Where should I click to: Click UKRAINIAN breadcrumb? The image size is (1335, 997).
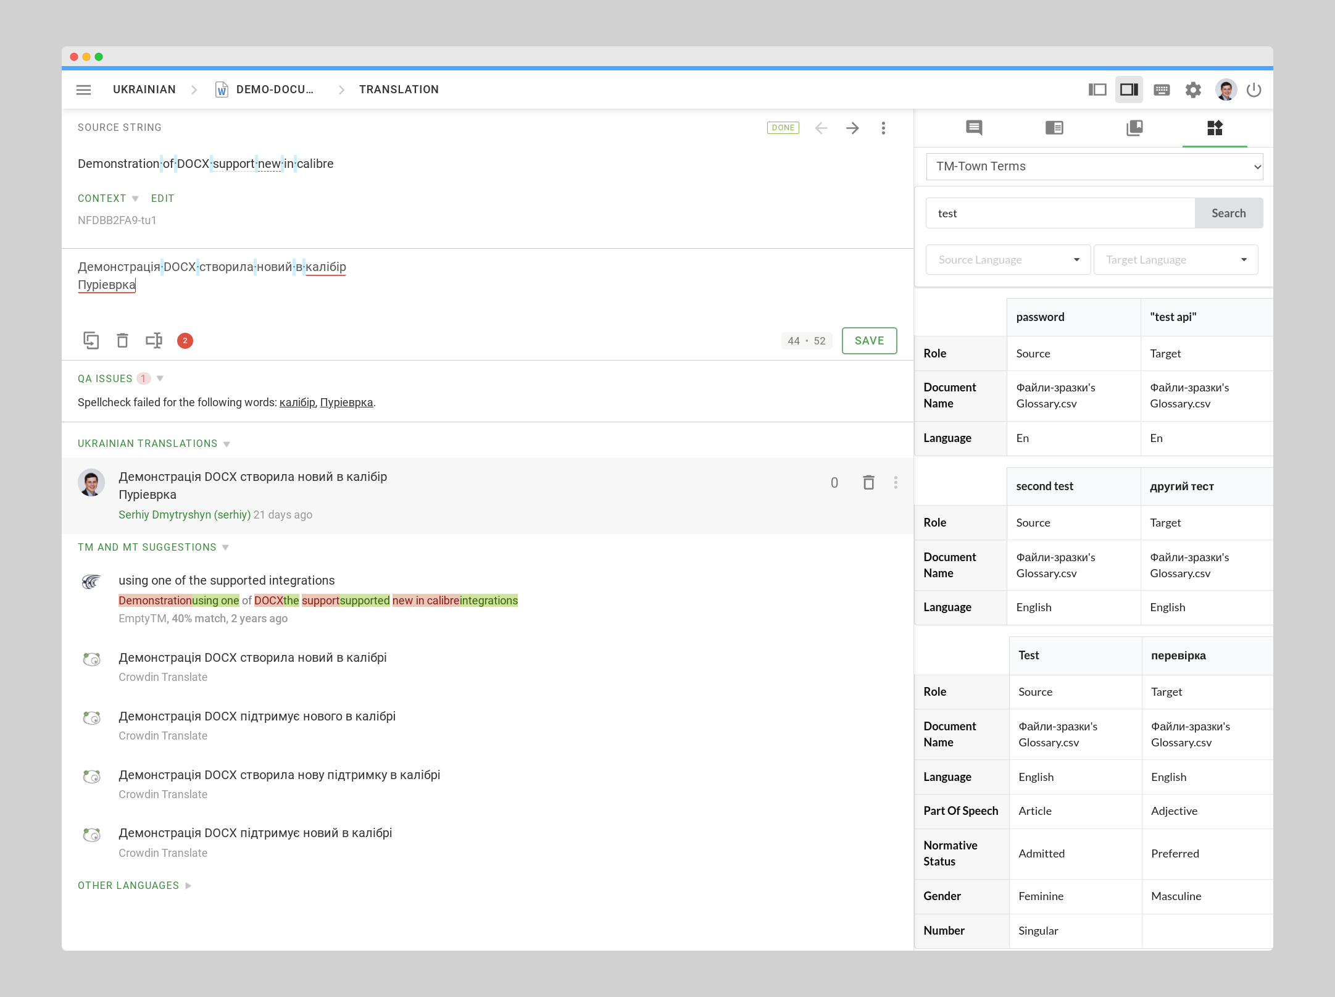[144, 90]
